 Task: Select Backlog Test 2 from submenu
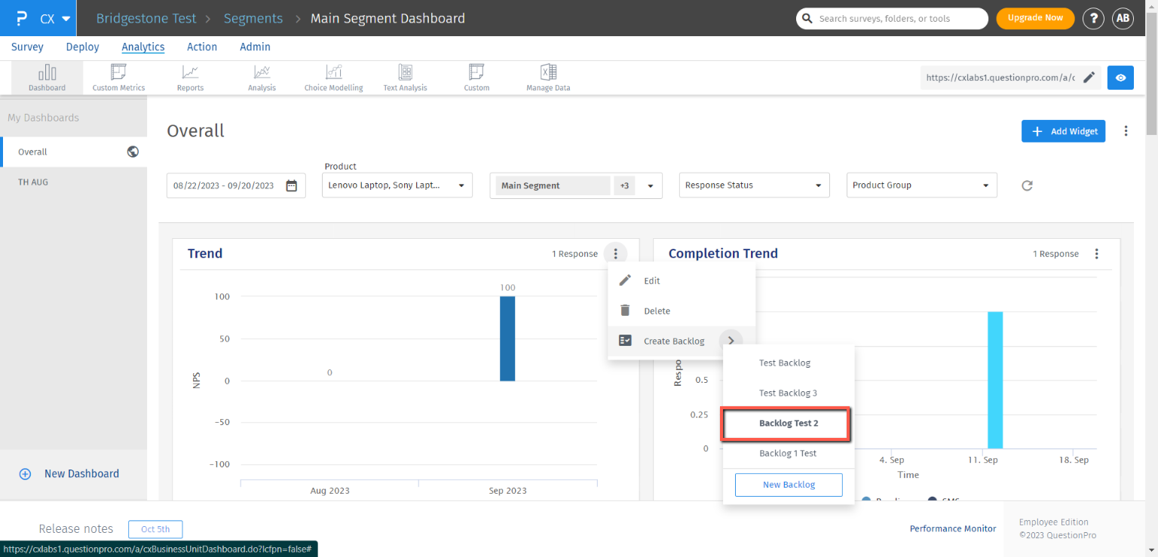788,424
